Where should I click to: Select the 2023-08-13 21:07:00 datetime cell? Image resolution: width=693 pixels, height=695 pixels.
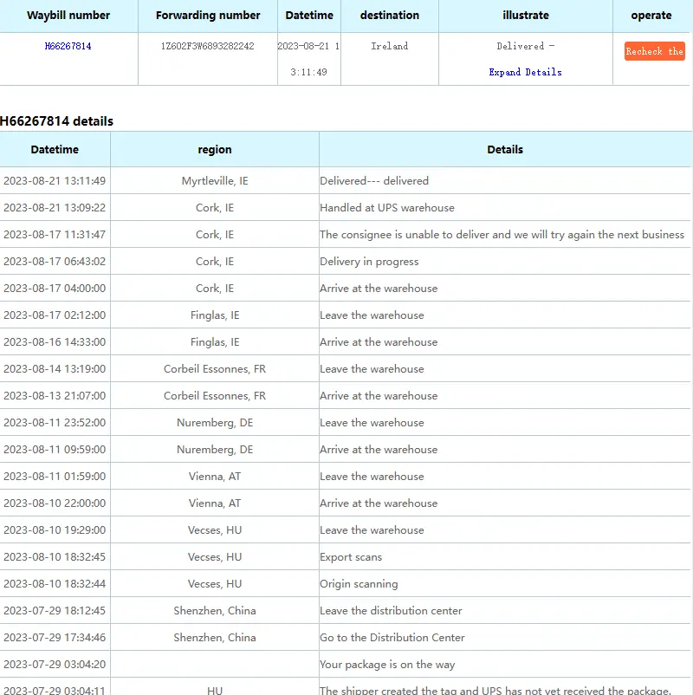coord(55,396)
